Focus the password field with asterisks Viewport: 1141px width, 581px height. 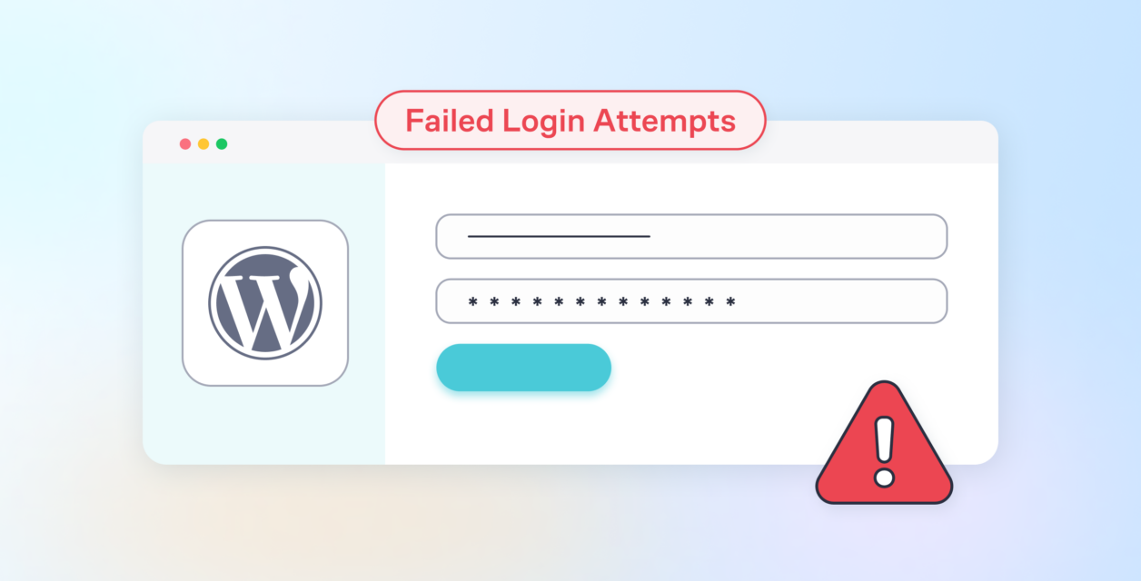pyautogui.click(x=691, y=301)
